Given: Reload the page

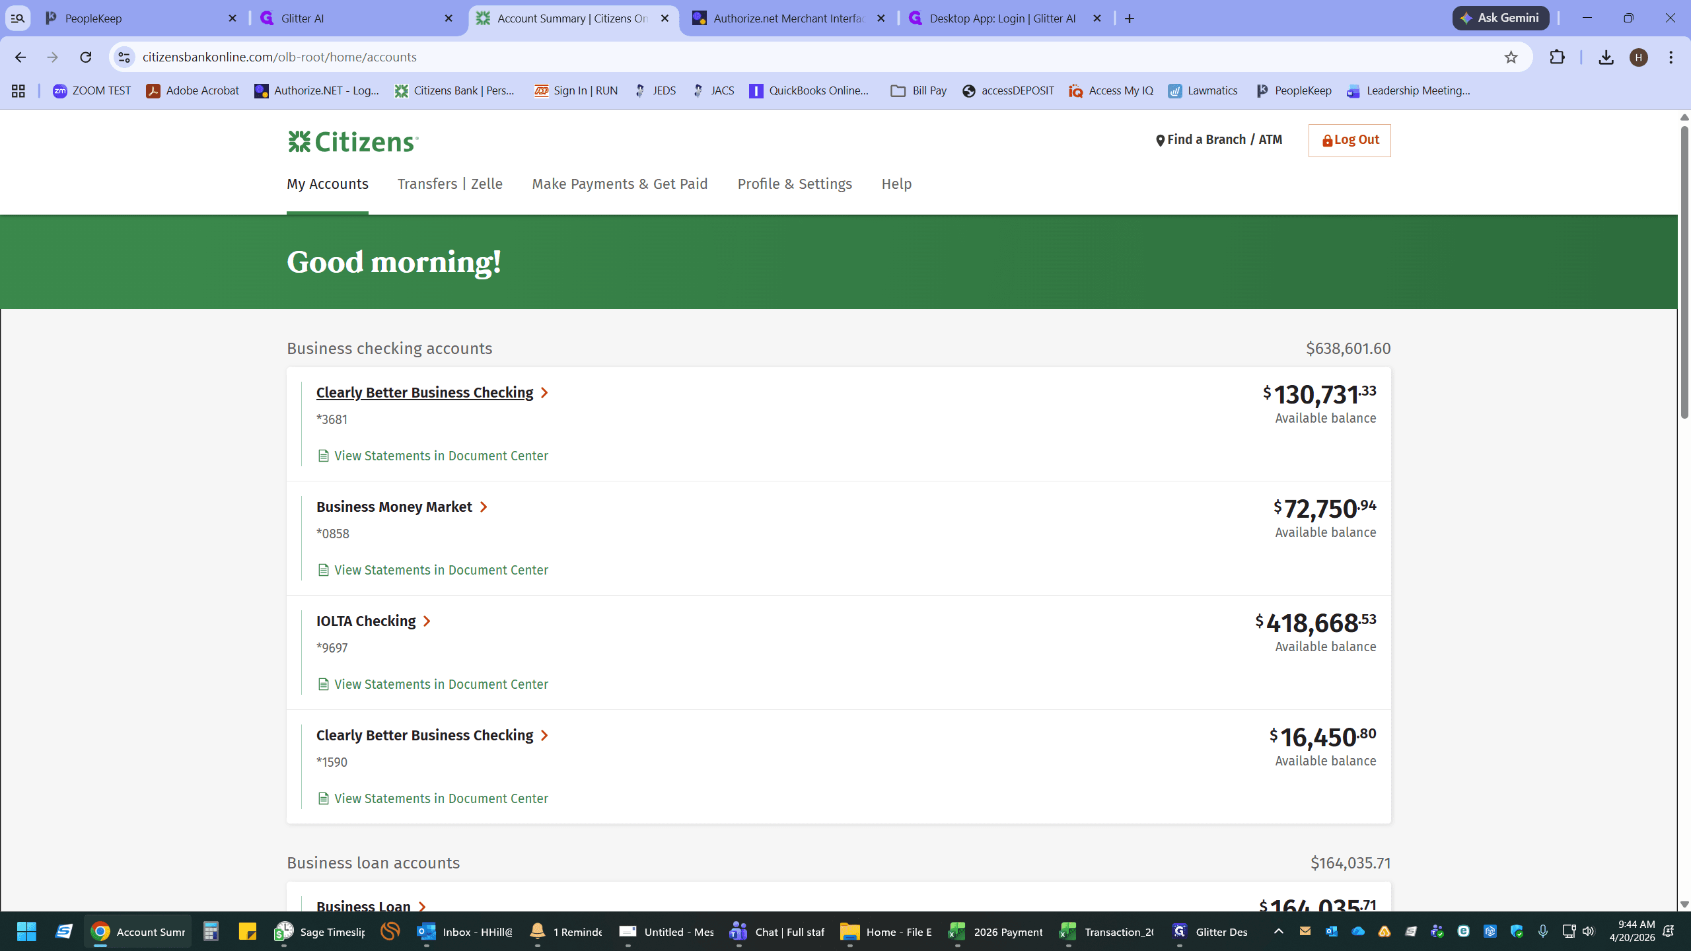Looking at the screenshot, I should (x=86, y=57).
